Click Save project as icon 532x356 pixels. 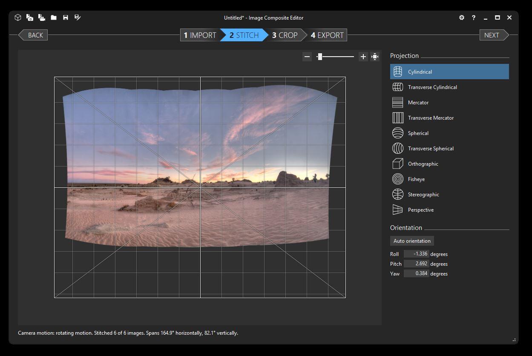[x=78, y=17]
